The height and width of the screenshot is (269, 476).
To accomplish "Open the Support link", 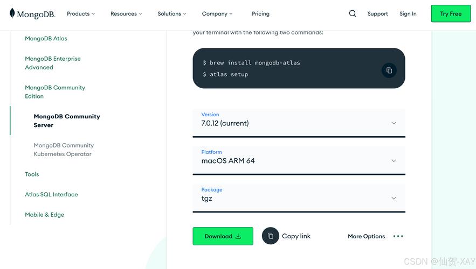I will pyautogui.click(x=378, y=13).
